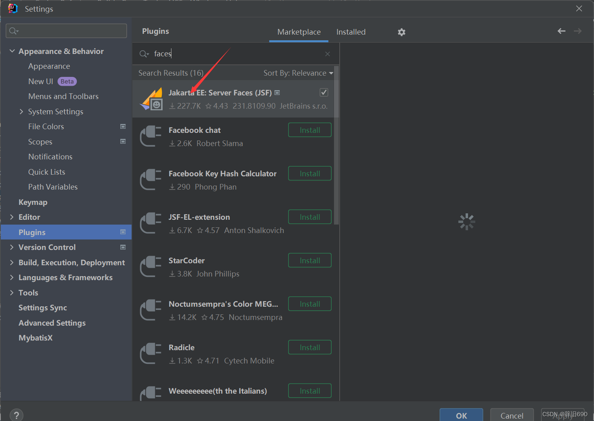
Task: Expand the Tools section
Action: pyautogui.click(x=12, y=293)
